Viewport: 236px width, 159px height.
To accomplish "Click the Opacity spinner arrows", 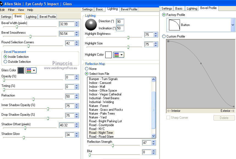I will (77, 77).
